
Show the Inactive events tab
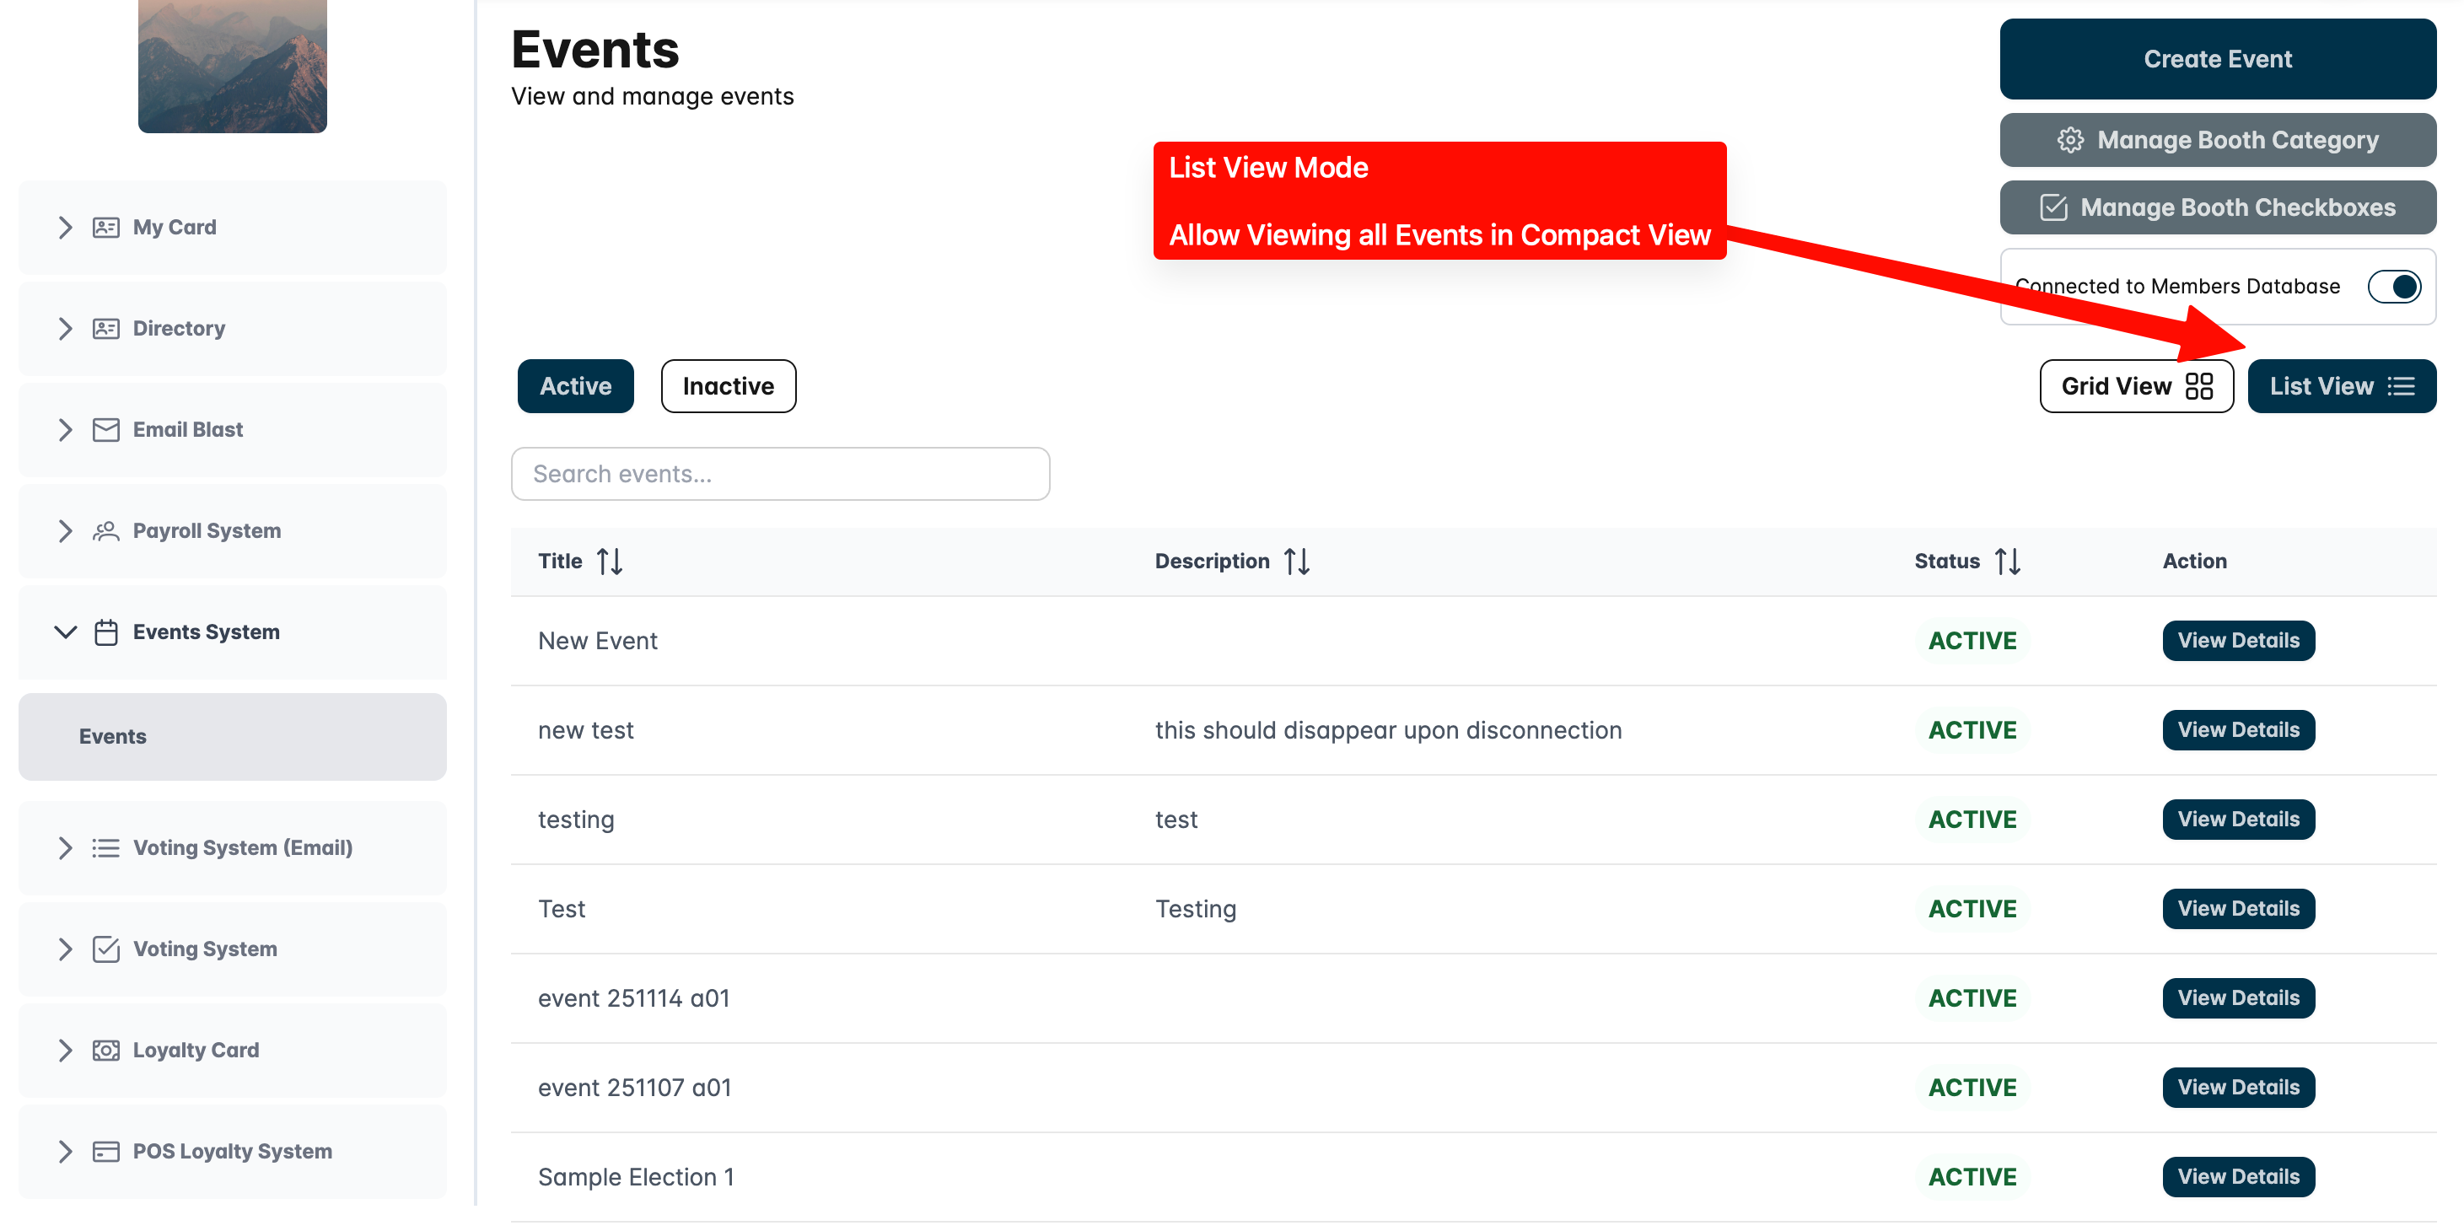(x=728, y=386)
